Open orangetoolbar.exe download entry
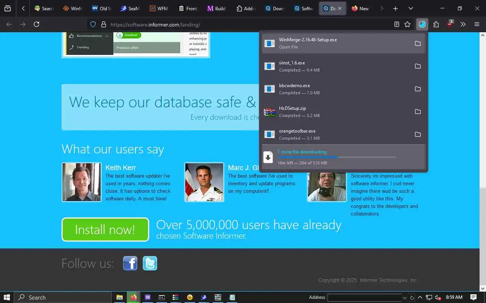 [x=336, y=134]
